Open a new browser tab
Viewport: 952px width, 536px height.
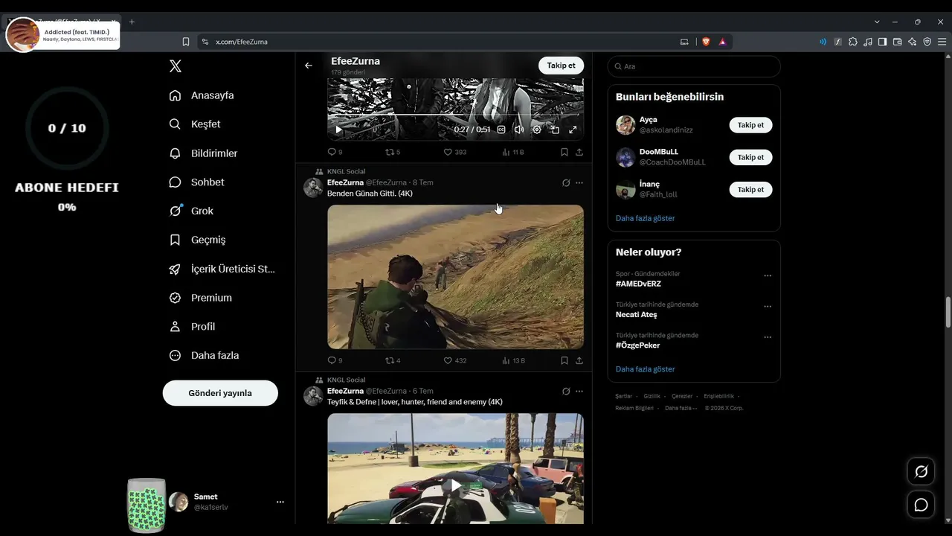coord(132,22)
